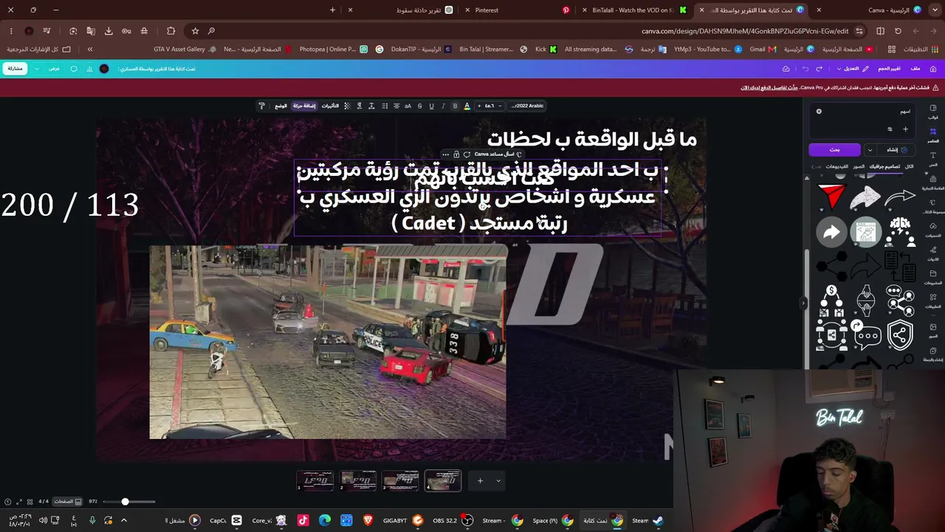Switch to the Videos (الفيديوهات) results tab

[836, 166]
